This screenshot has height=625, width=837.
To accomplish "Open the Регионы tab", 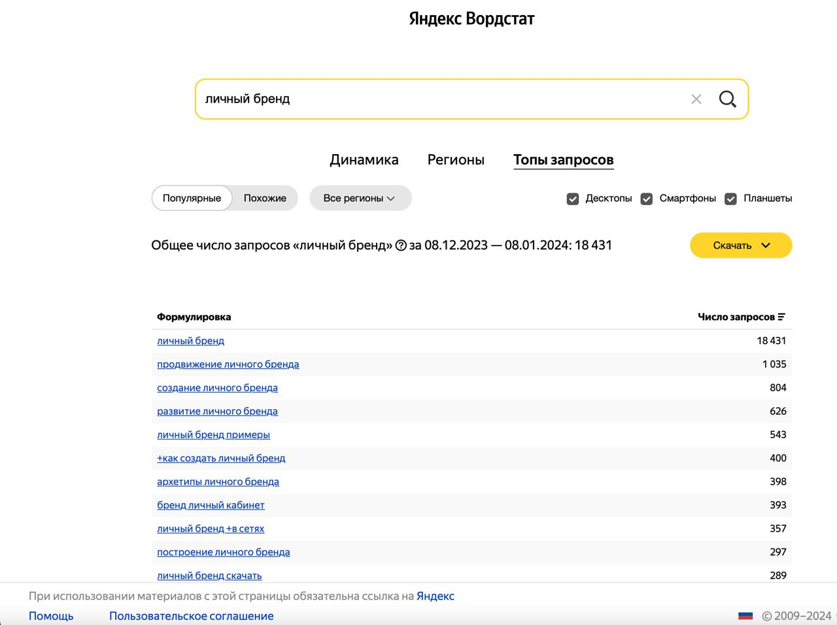I will coord(456,160).
